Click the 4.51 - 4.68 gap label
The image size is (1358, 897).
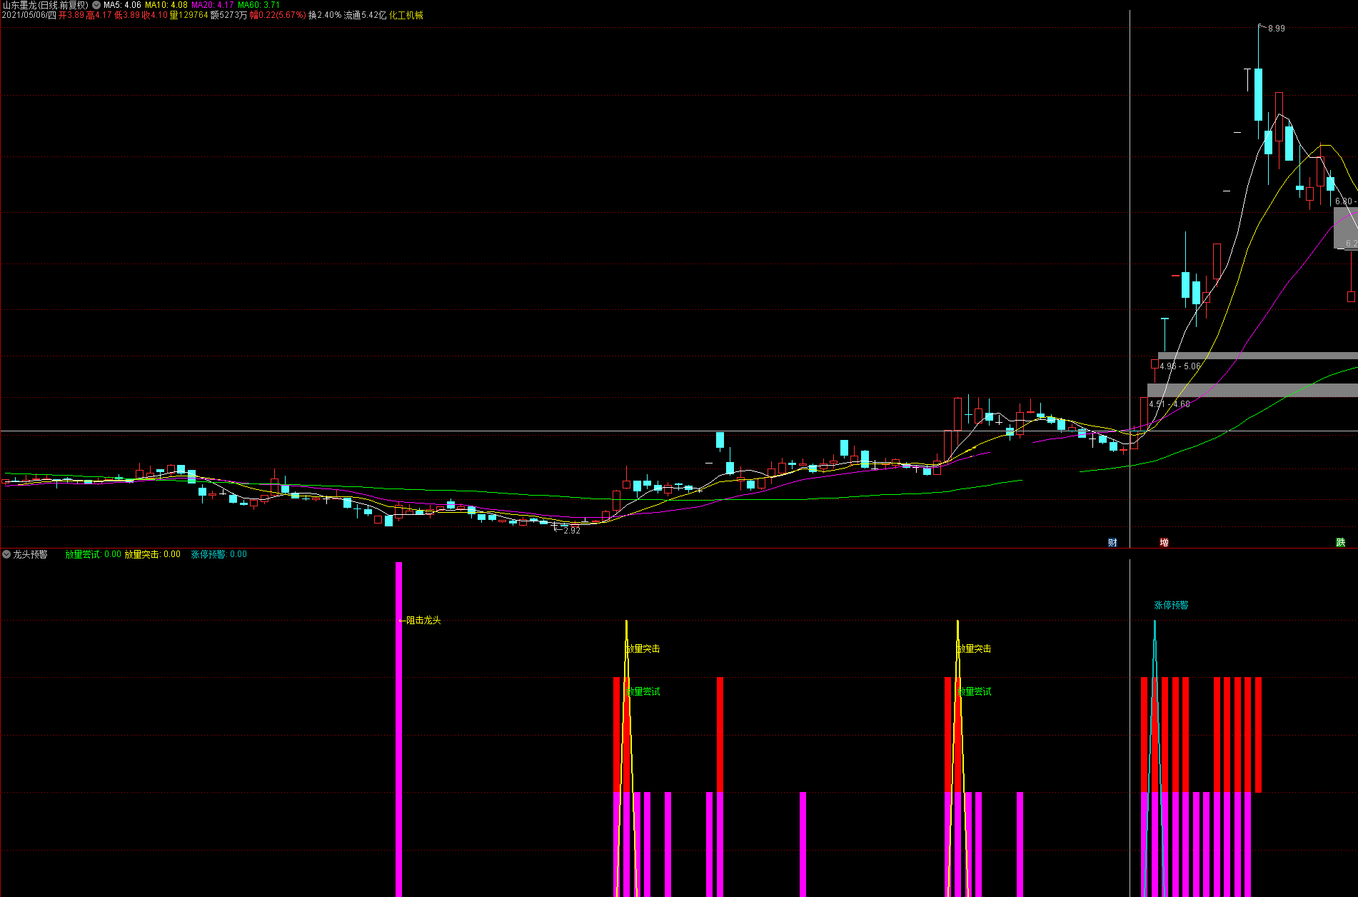pyautogui.click(x=1170, y=404)
